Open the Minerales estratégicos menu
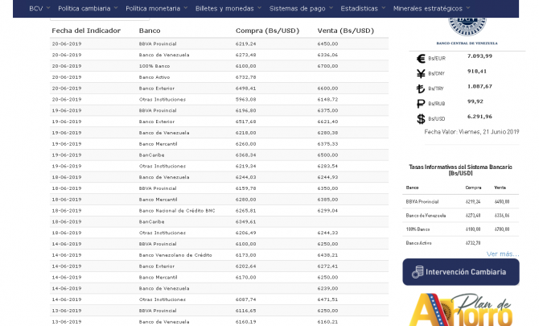This screenshot has height=326, width=539. tap(430, 8)
